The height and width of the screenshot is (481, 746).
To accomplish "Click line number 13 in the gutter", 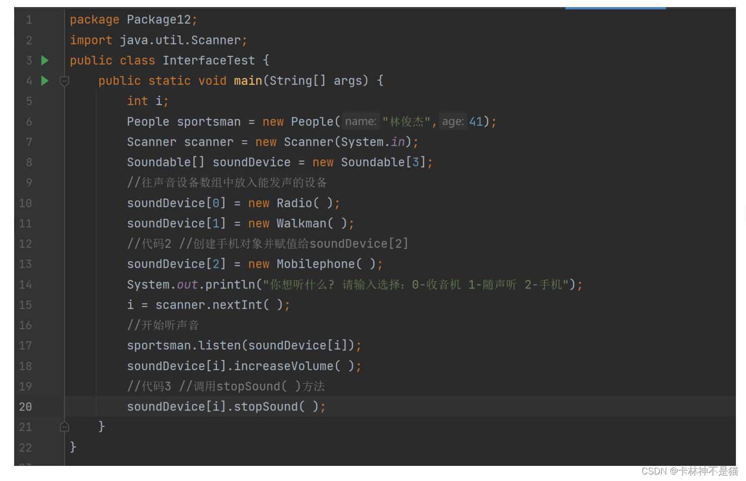I will (25, 264).
